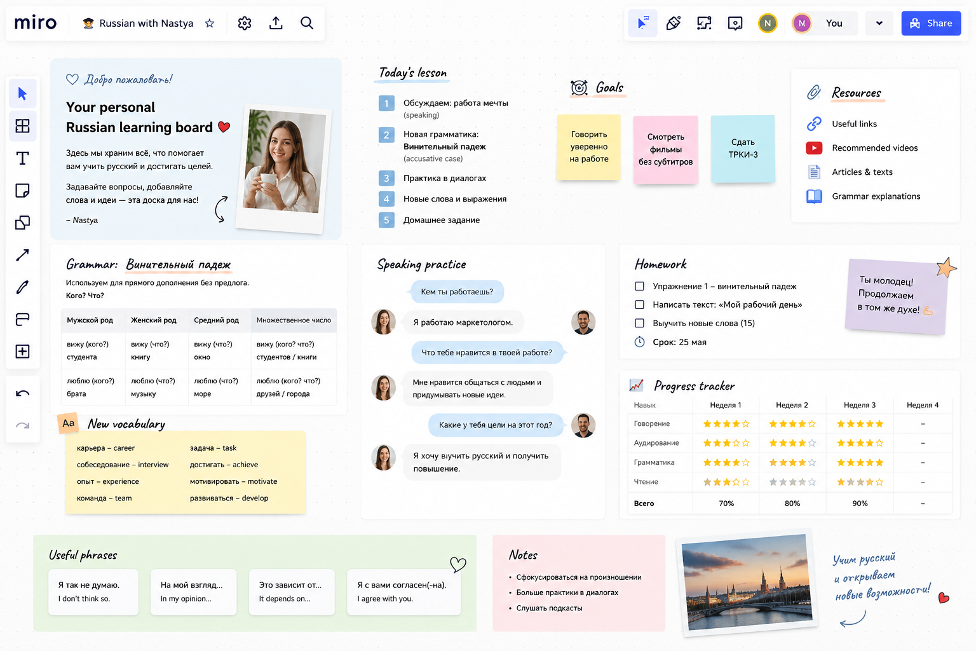Viewport: 976px width, 651px height.
Task: Toggle collaborators' cursors icon in top bar
Action: tap(642, 24)
